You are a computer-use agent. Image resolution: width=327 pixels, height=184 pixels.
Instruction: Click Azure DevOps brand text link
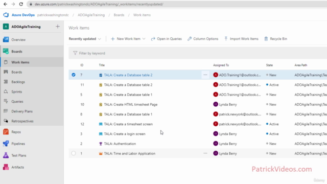[x=23, y=15]
